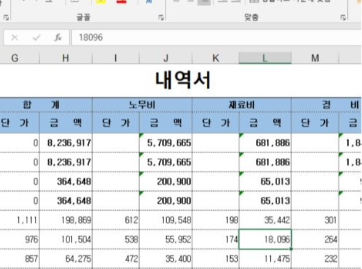Viewport: 362px width, 269px height.
Task: Select column J header
Action: pyautogui.click(x=166, y=58)
